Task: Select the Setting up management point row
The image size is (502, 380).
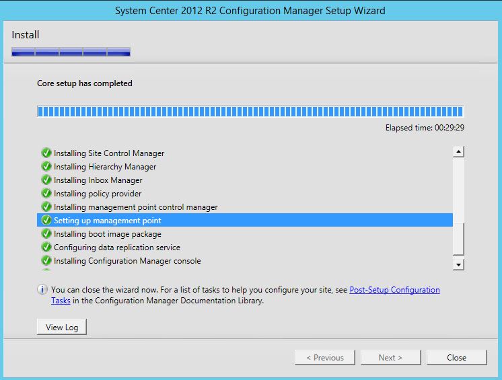Action: pos(245,220)
